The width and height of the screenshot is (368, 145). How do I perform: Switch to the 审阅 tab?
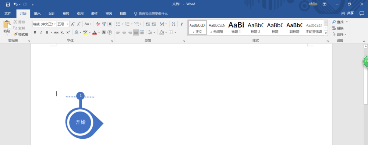pos(109,13)
